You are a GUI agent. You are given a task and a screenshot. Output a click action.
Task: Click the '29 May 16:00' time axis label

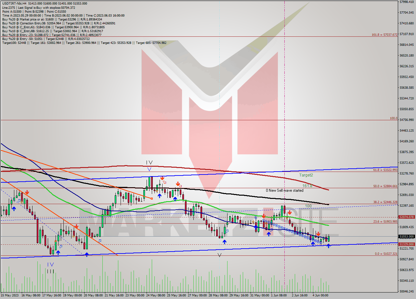pyautogui.click(x=239, y=295)
